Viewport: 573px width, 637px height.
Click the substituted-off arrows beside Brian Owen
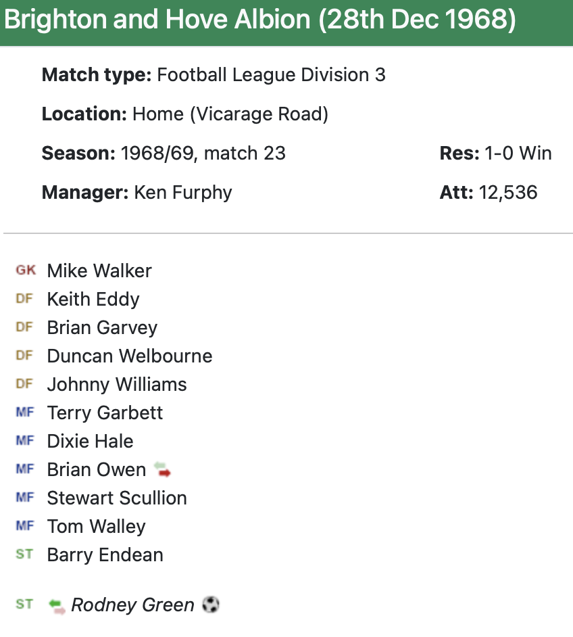(x=163, y=469)
